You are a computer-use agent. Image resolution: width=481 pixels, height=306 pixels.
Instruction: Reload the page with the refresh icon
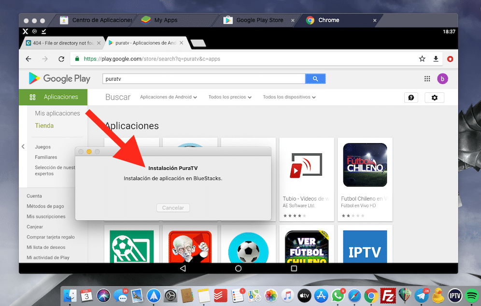pyautogui.click(x=61, y=58)
